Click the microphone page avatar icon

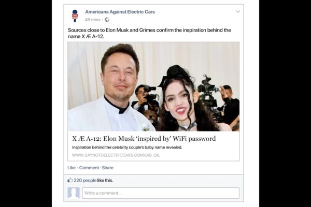pos(75,16)
